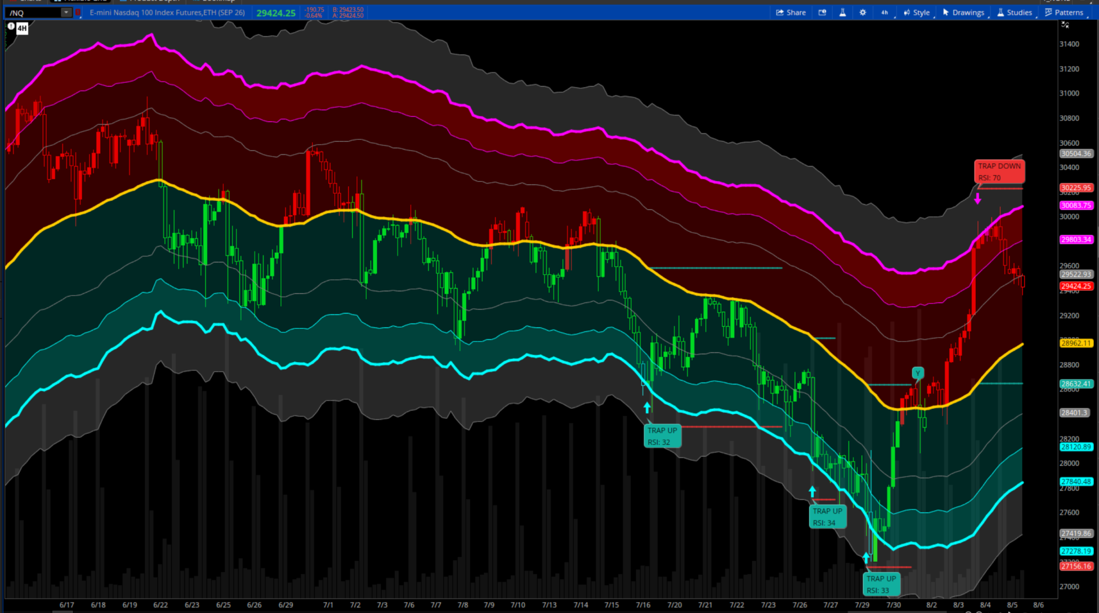Click the 7/1 date on time axis
Screen dimensions: 1099x613
tap(328, 605)
